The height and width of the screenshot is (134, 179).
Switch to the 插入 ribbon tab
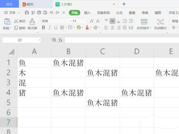[87, 13]
